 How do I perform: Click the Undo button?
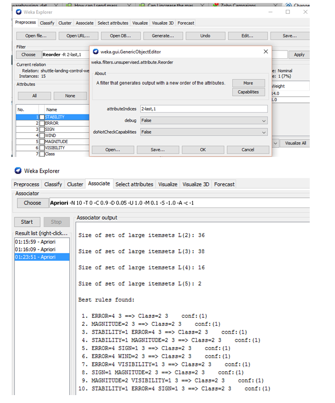(205, 36)
